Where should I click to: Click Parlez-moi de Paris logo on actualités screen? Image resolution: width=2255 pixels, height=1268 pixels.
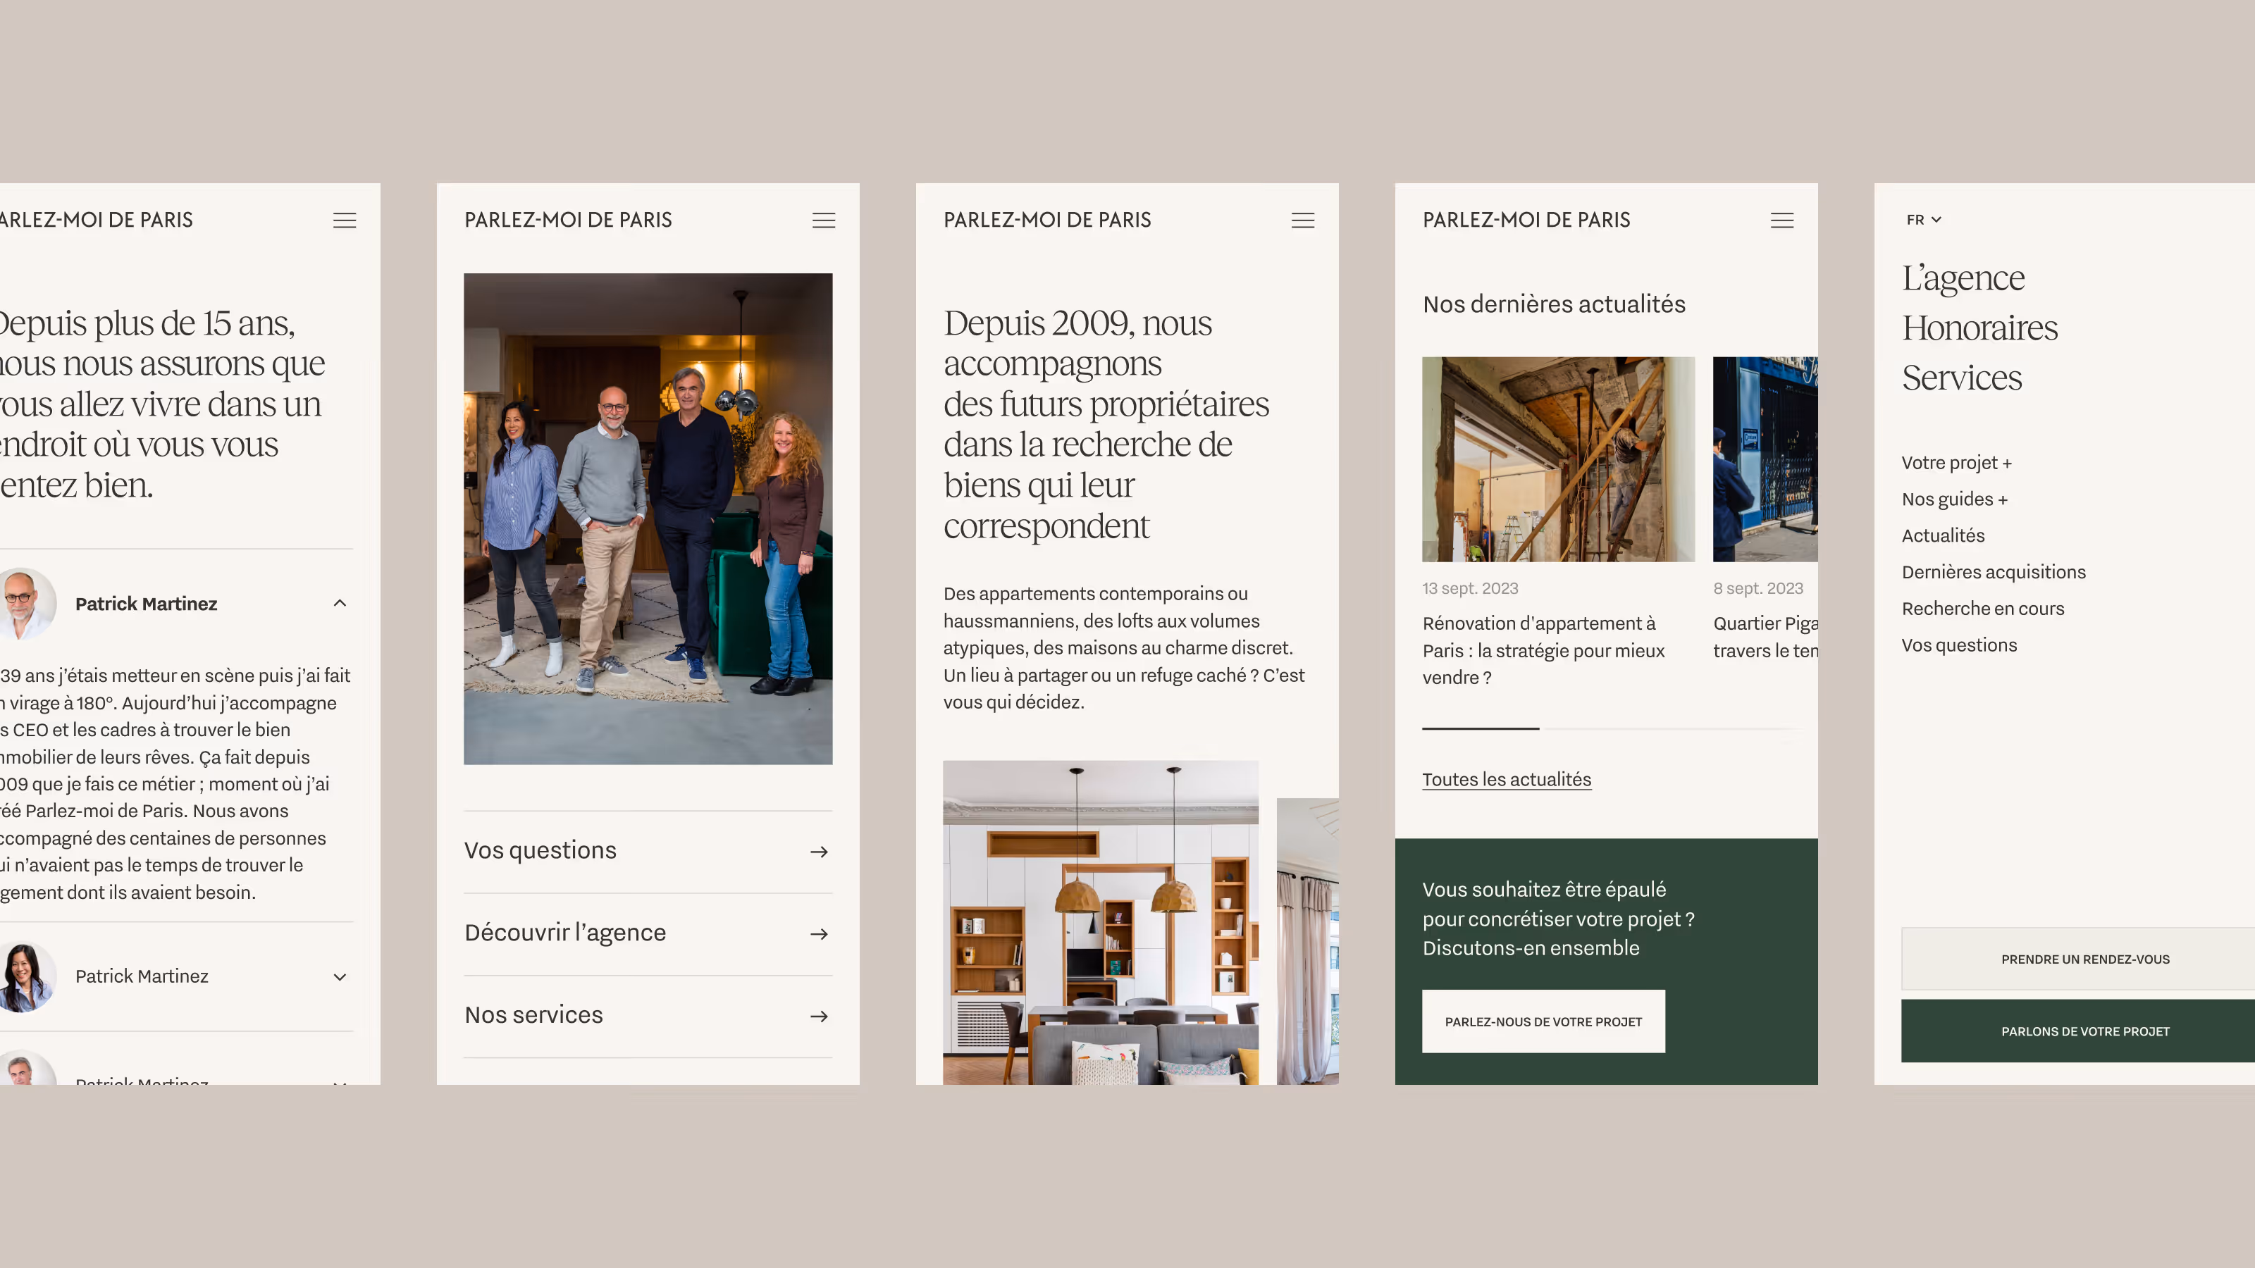click(x=1526, y=220)
